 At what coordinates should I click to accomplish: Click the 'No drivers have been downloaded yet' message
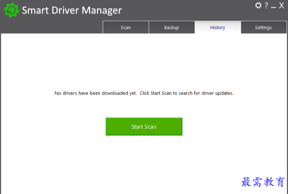[x=144, y=93]
